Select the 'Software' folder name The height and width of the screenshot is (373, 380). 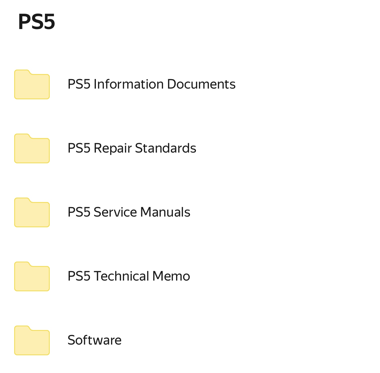[95, 340]
